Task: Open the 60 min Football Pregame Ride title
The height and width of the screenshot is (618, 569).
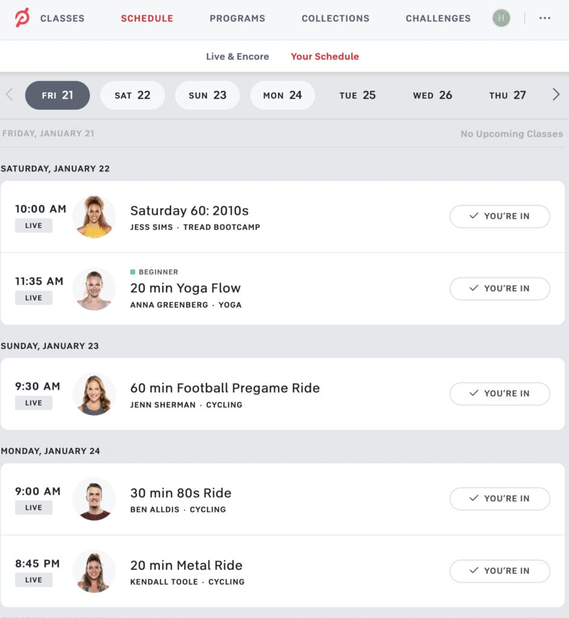Action: (x=225, y=388)
